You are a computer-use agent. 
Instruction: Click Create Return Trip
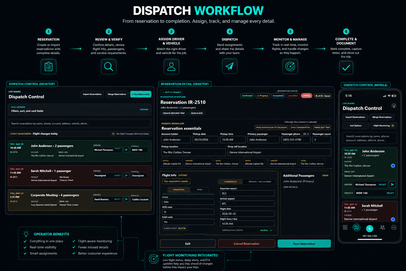pos(174,113)
